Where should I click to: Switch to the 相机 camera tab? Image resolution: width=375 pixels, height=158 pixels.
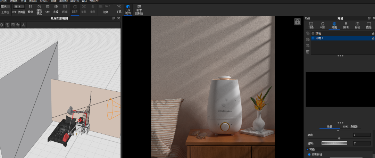tap(357, 25)
